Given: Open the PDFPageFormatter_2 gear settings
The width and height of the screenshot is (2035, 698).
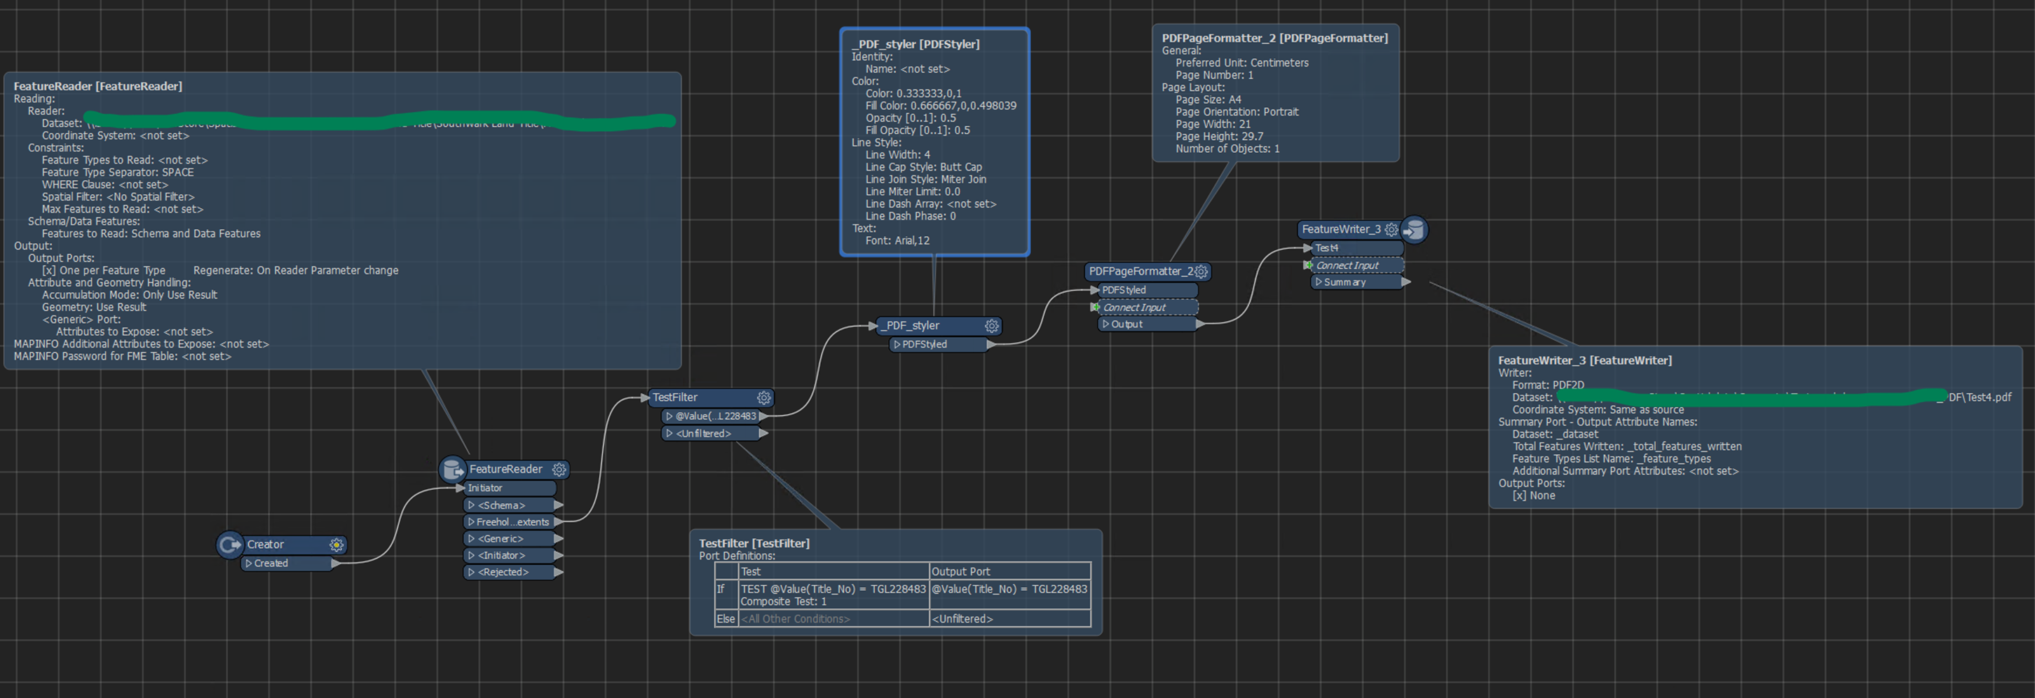Looking at the screenshot, I should click(x=1202, y=272).
